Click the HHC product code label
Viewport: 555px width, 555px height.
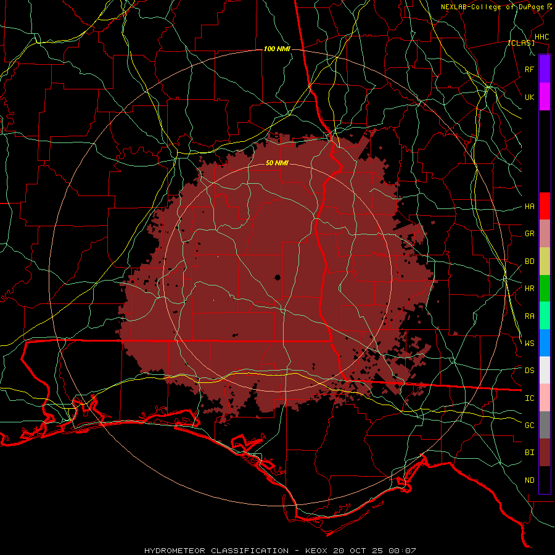pos(541,37)
